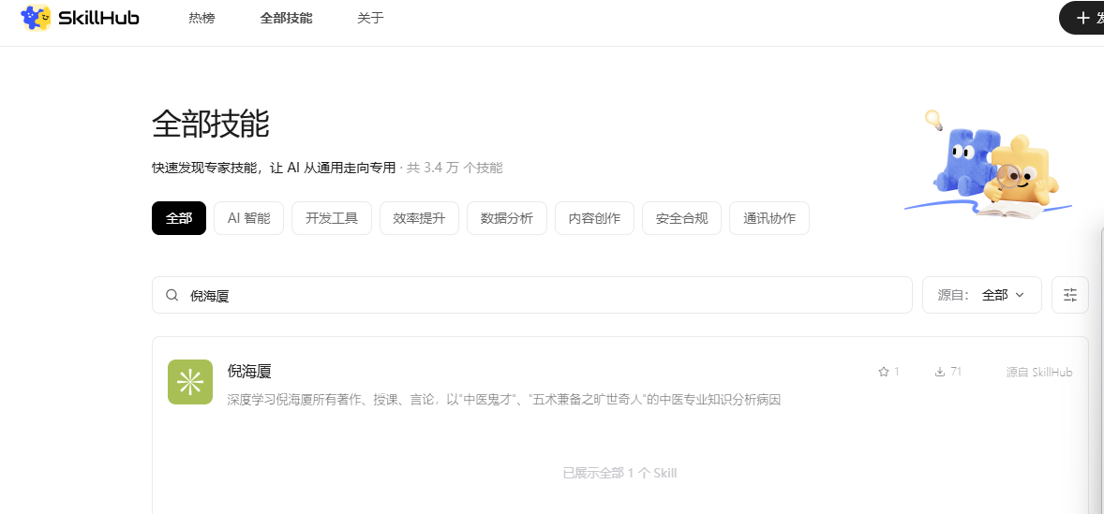Open the 倪海厦 skill title link
The image size is (1104, 514).
249,372
